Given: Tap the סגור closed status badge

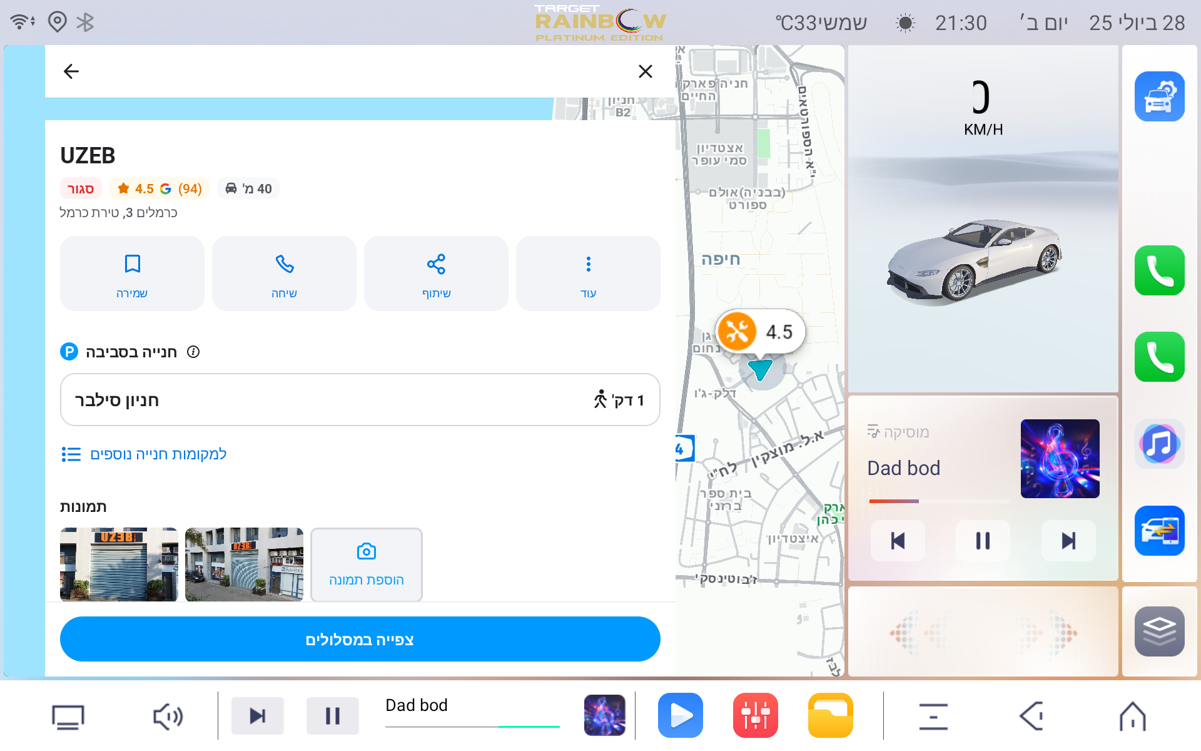Looking at the screenshot, I should coord(81,188).
